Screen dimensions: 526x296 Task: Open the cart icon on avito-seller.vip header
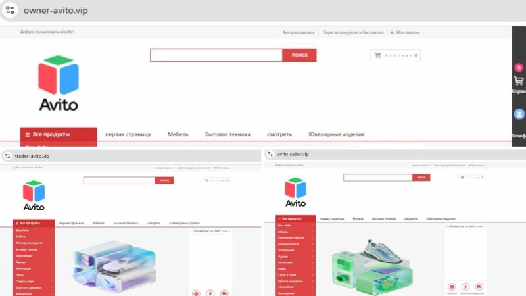[462, 177]
